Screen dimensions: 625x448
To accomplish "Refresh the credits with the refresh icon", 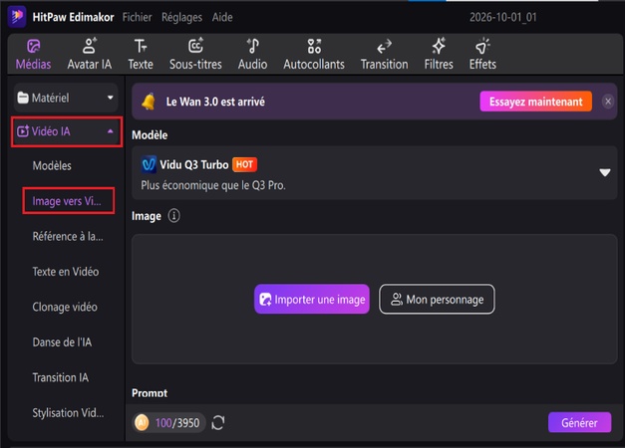I will (218, 422).
